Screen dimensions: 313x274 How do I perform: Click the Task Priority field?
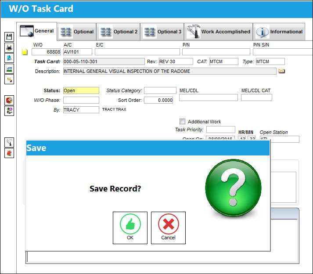tap(221, 130)
